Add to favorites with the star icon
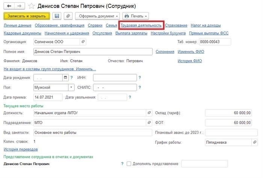 click(x=31, y=6)
